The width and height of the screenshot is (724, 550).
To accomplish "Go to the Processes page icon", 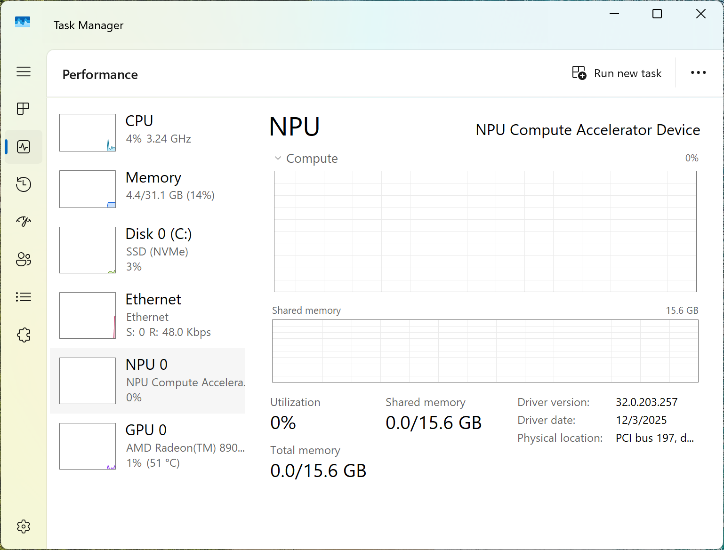I will pos(24,109).
